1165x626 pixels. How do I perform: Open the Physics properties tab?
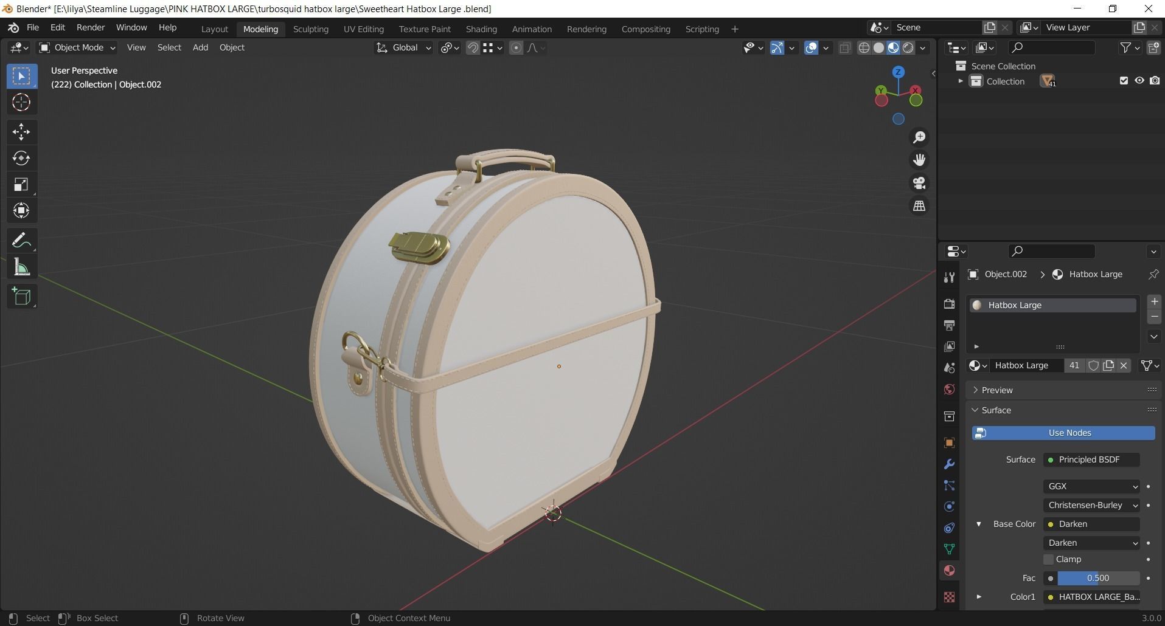click(x=949, y=506)
